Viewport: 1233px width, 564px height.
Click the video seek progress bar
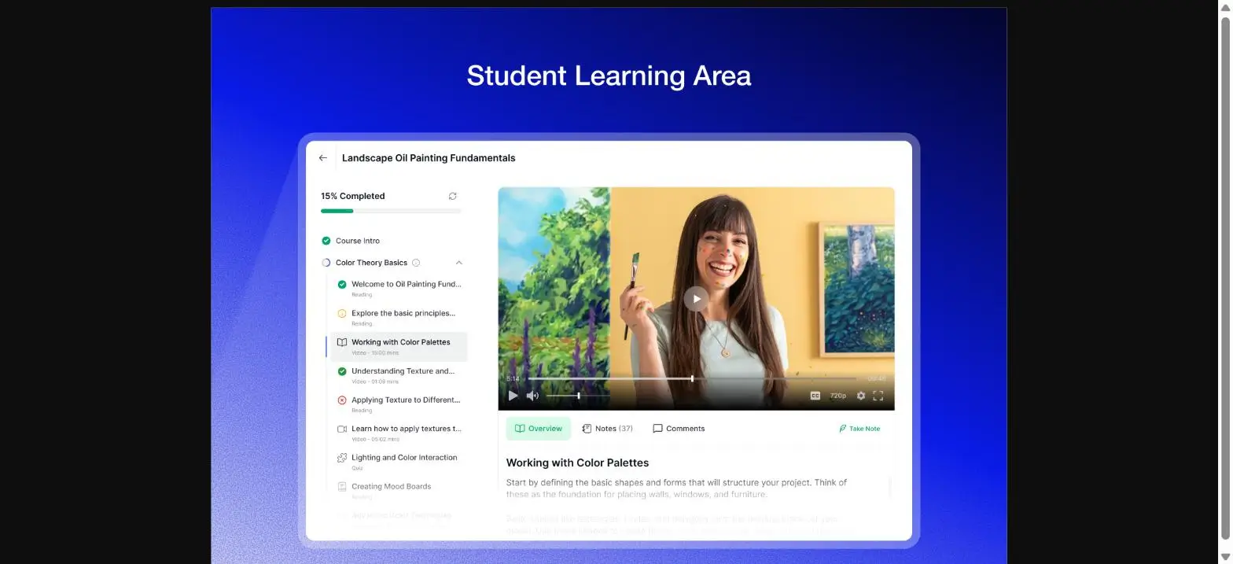(x=692, y=378)
